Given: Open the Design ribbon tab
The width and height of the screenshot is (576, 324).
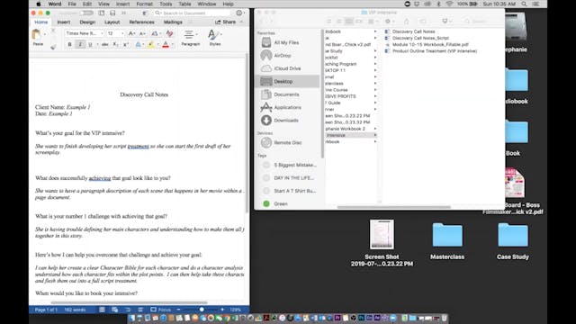Looking at the screenshot, I should [87, 22].
